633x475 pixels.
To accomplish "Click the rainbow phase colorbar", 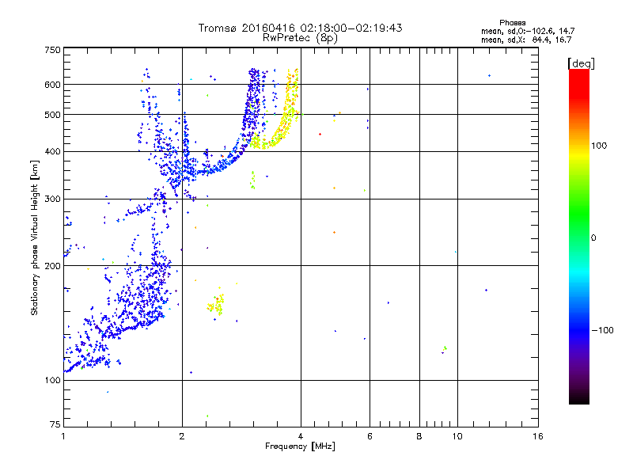I will [579, 237].
